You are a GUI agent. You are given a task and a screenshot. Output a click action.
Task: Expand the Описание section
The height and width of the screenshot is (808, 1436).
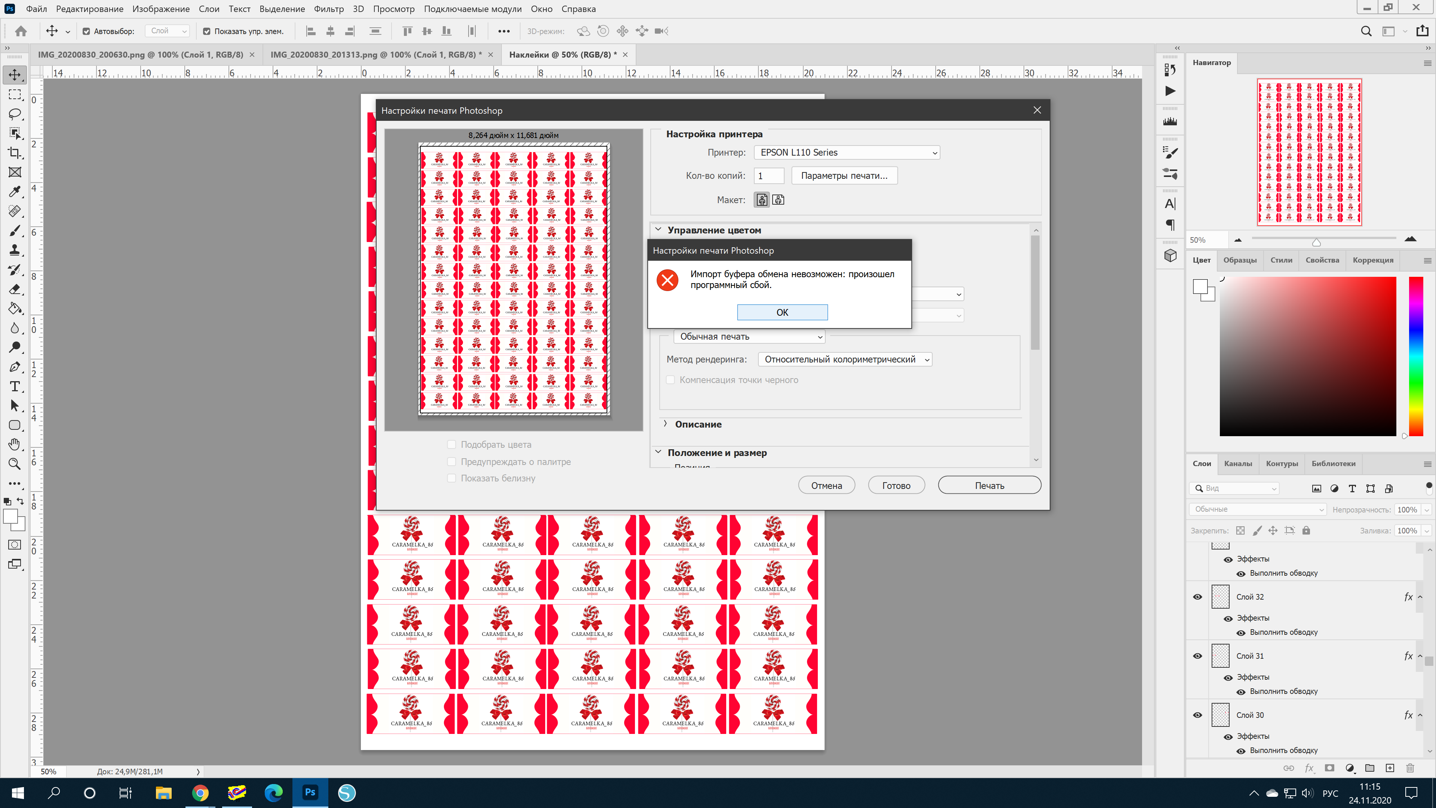coord(665,424)
